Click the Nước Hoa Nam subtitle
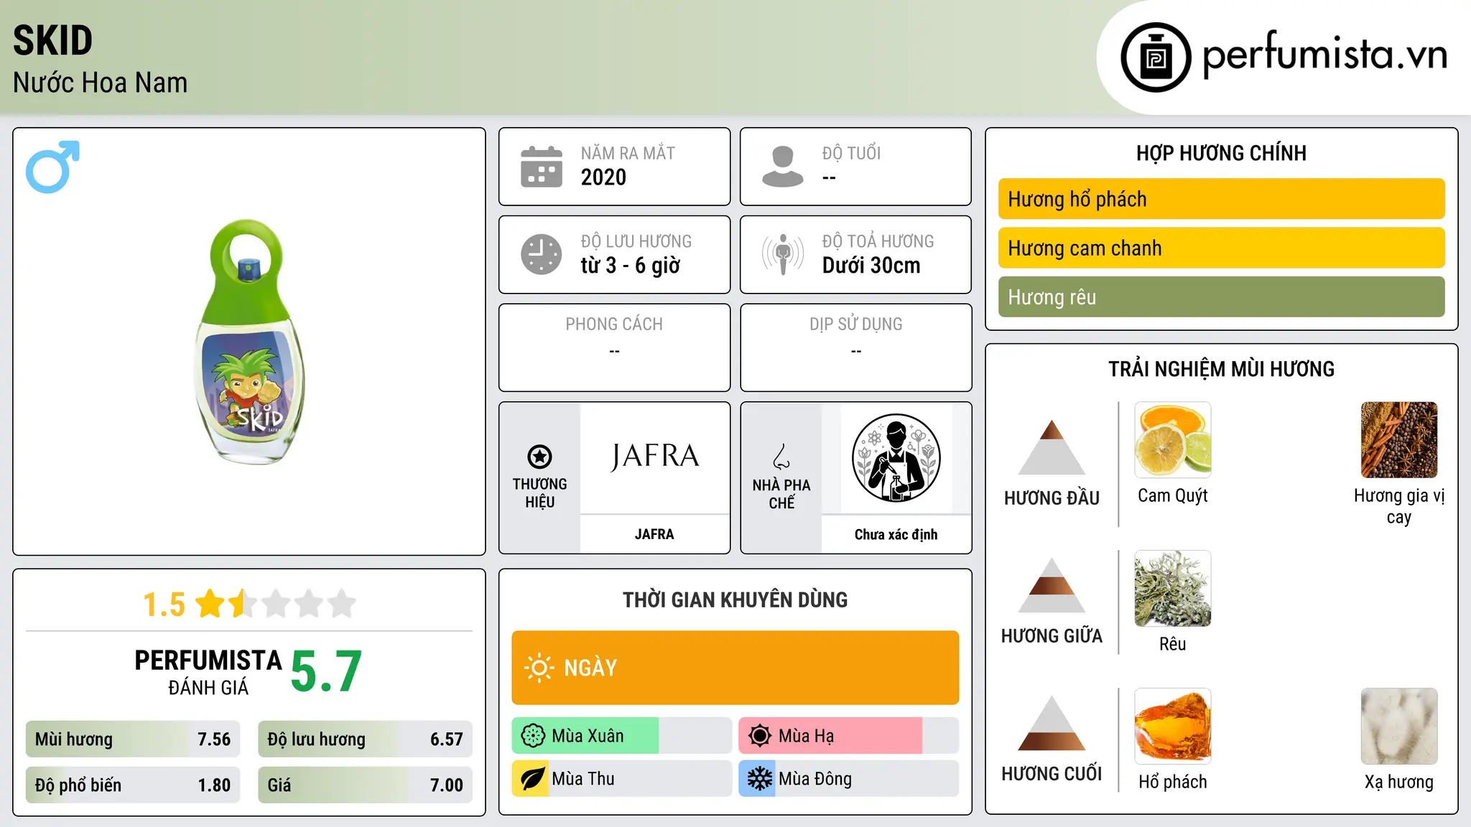 click(x=100, y=83)
